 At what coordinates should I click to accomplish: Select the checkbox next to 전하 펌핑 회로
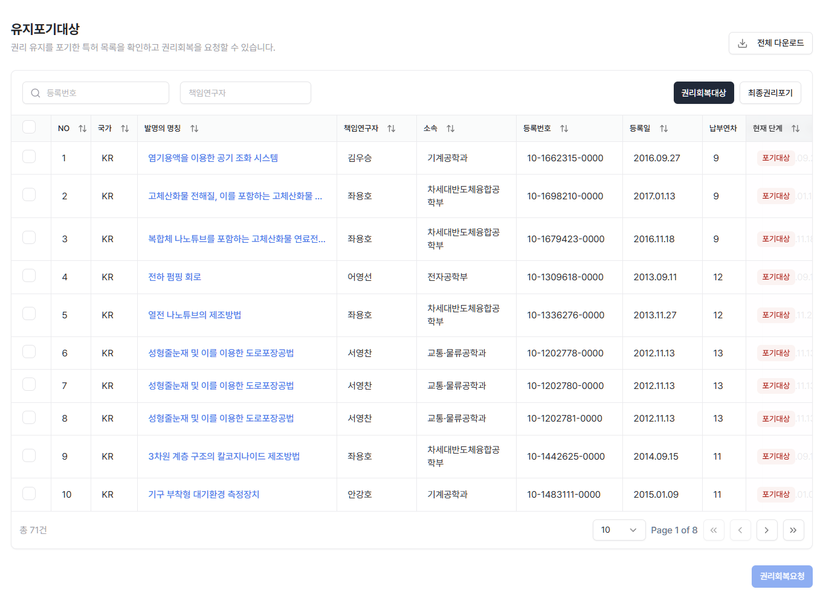28,277
